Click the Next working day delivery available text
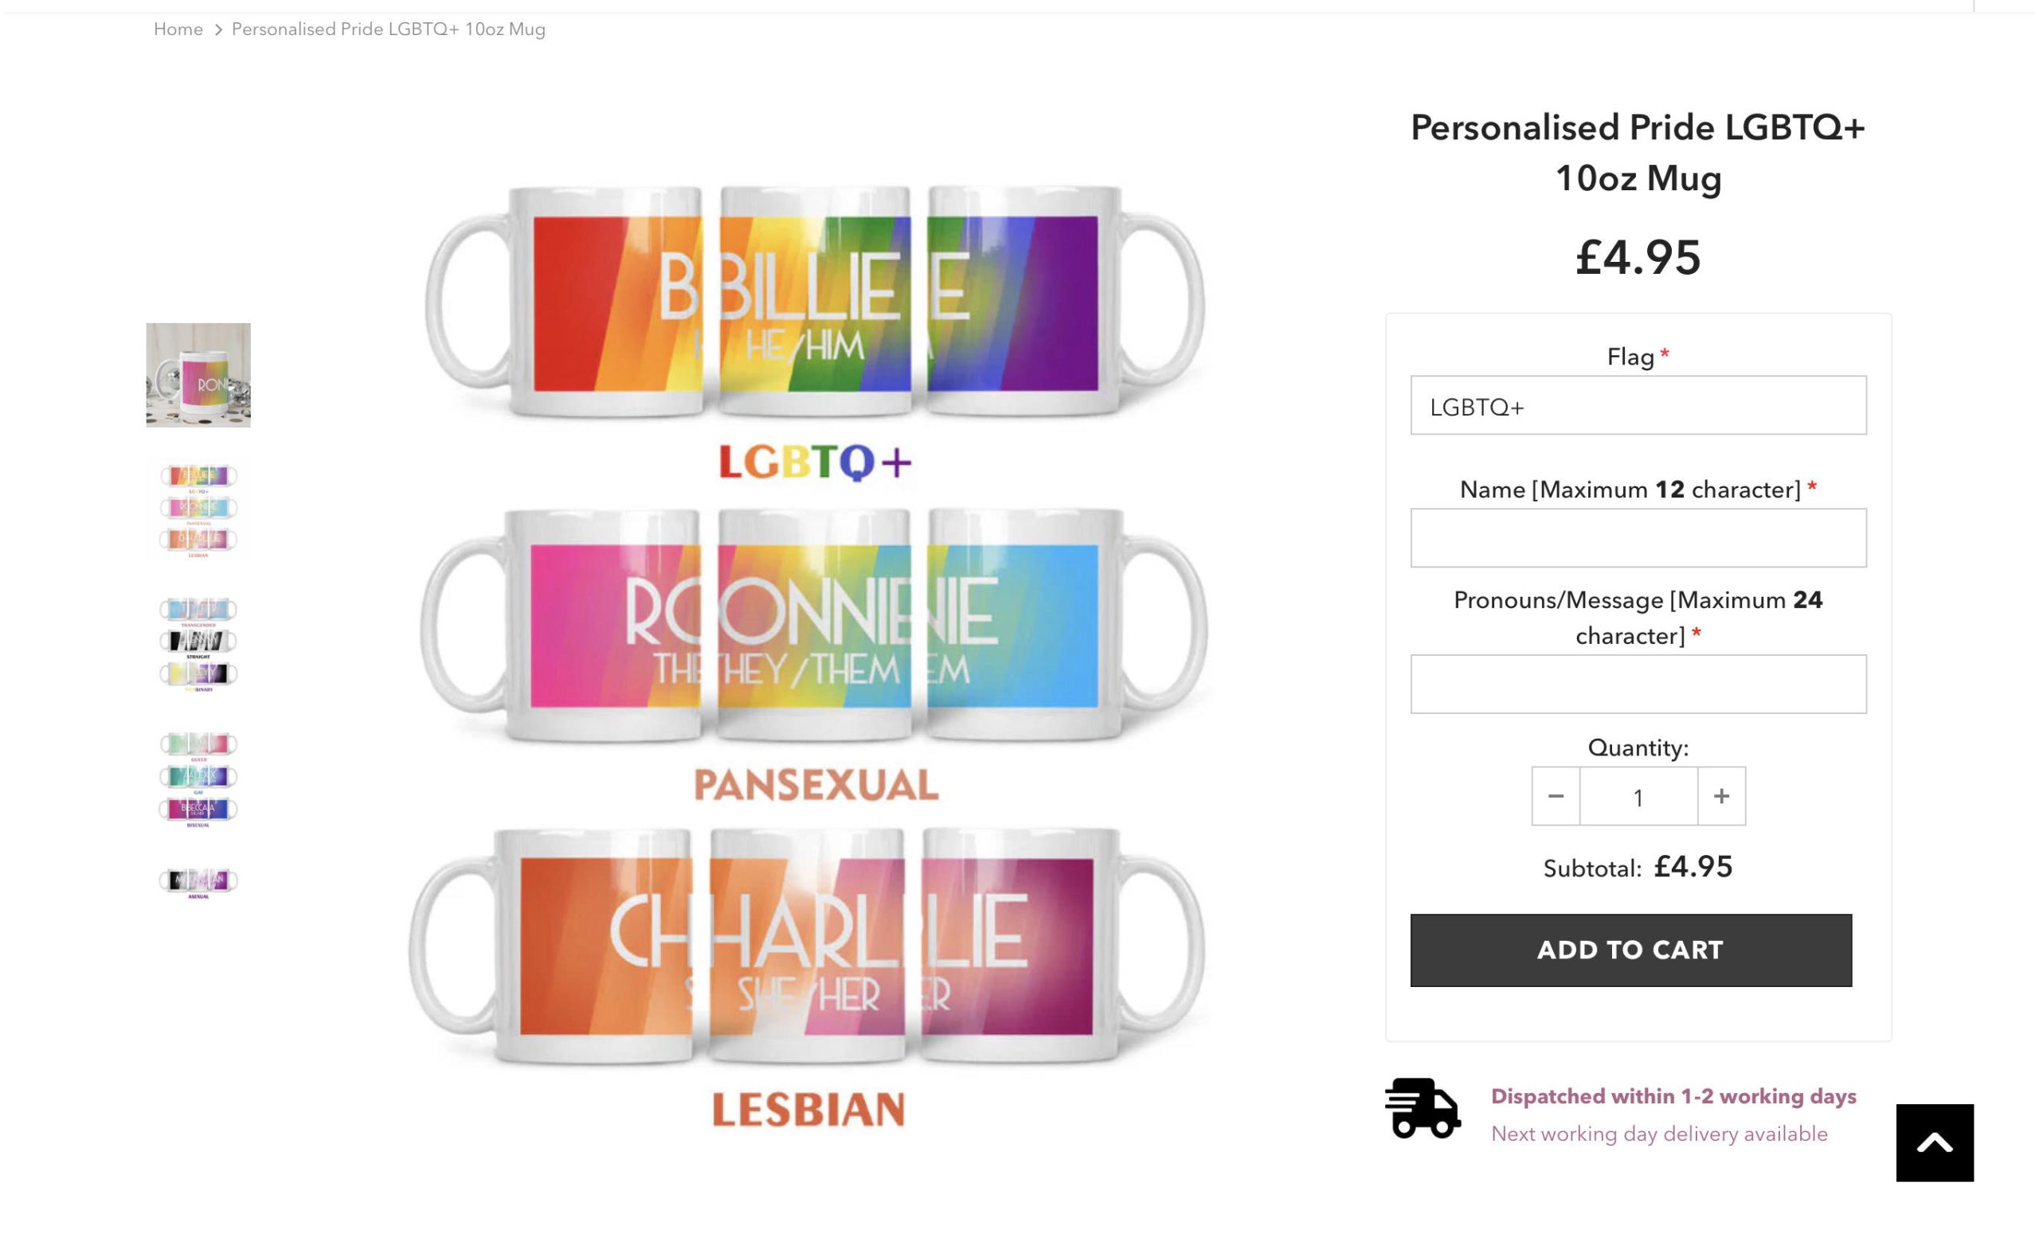The height and width of the screenshot is (1237, 2039). pos(1659,1134)
